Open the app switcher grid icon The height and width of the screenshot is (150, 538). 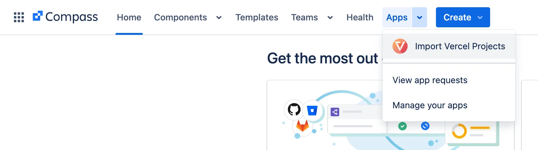point(19,17)
